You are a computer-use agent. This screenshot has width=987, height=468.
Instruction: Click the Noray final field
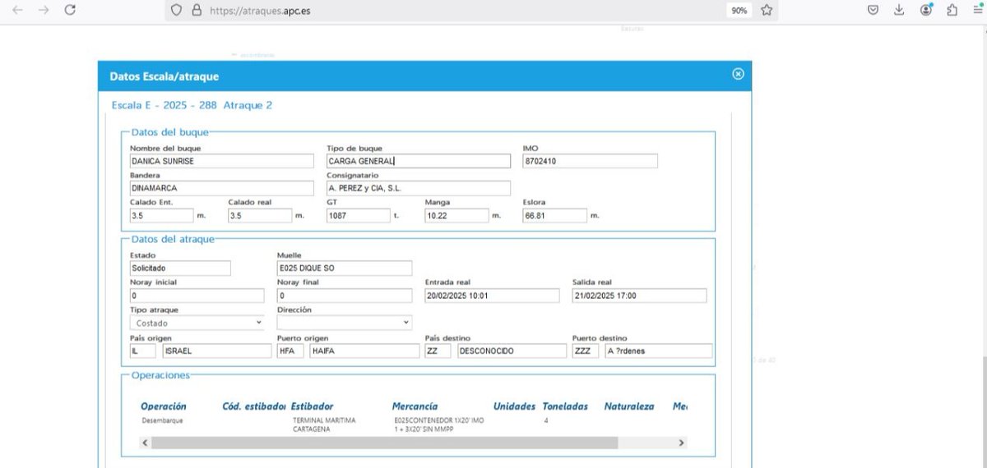coord(345,296)
